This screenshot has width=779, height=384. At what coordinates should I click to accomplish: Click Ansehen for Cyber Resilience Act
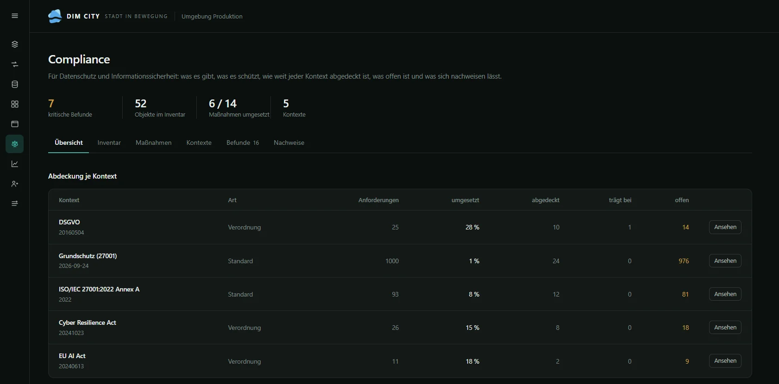click(725, 328)
